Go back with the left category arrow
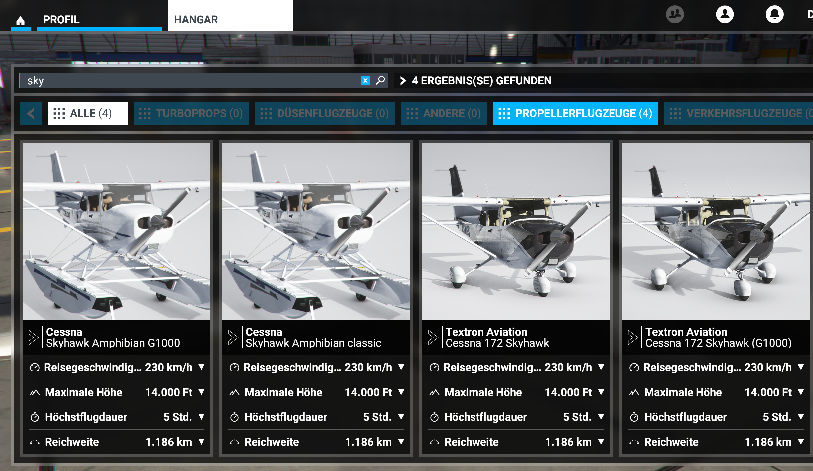The height and width of the screenshot is (471, 813). 31,113
